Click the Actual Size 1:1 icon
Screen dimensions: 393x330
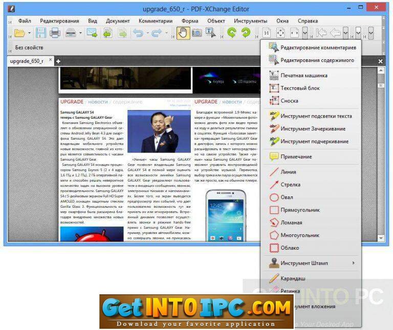pyautogui.click(x=267, y=33)
